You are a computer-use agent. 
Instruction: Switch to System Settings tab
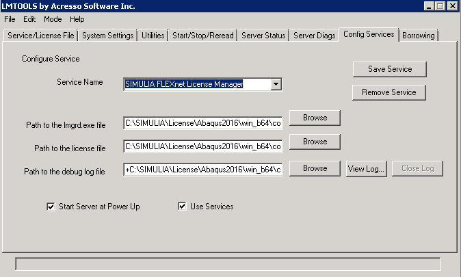click(x=107, y=36)
